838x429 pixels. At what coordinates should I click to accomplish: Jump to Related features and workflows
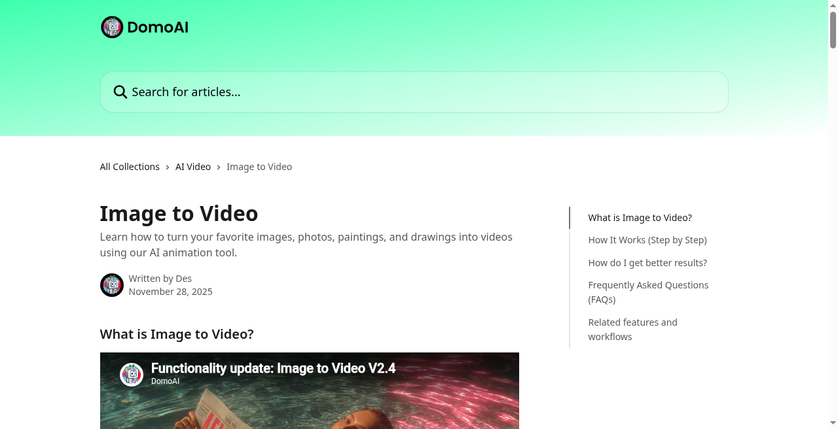(x=632, y=330)
